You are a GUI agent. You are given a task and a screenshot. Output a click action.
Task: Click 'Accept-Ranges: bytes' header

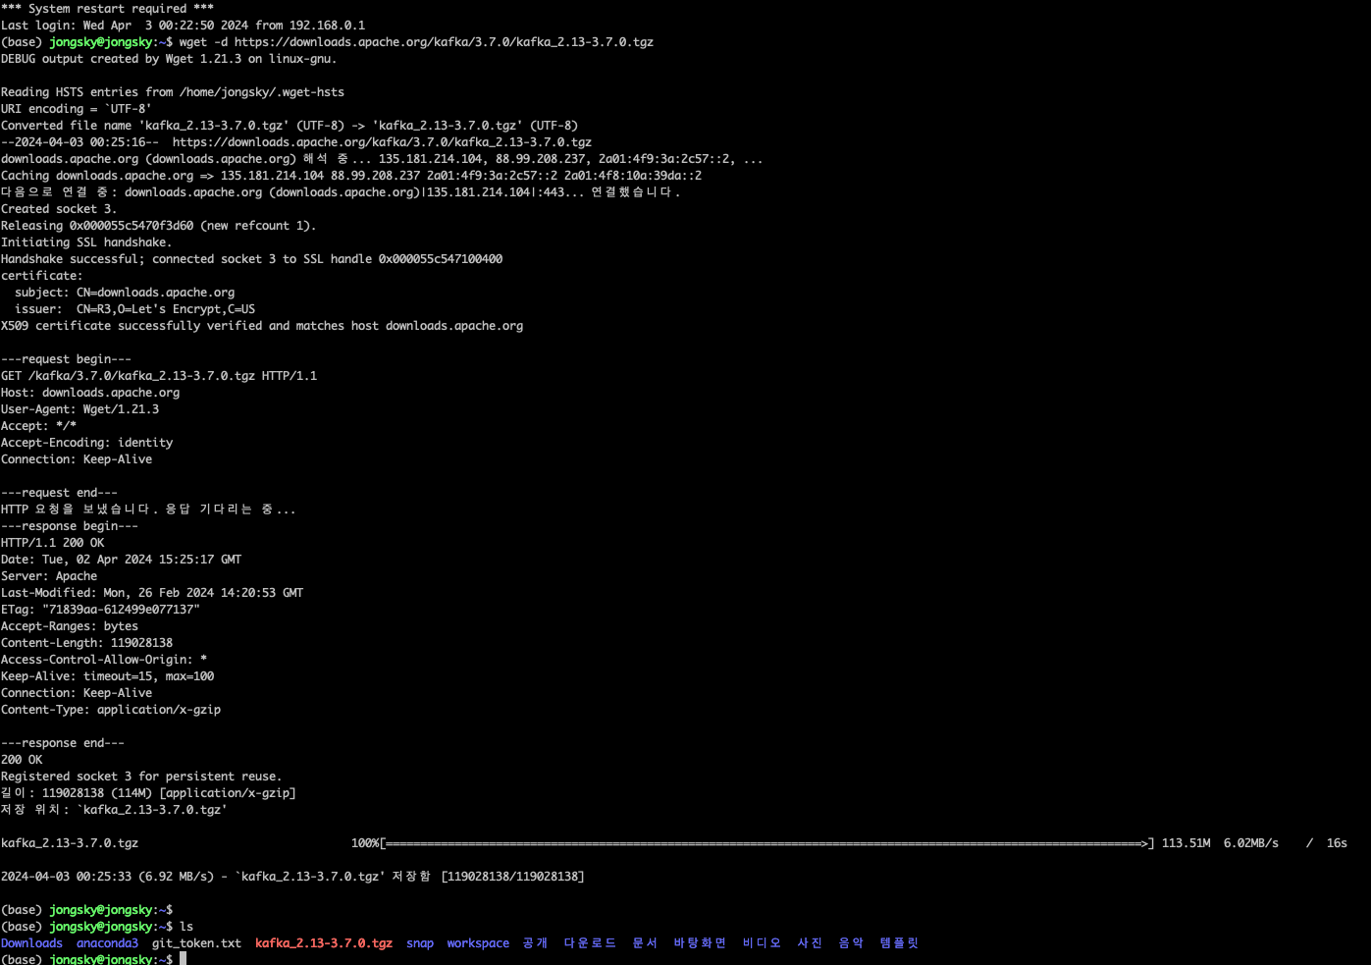[70, 626]
